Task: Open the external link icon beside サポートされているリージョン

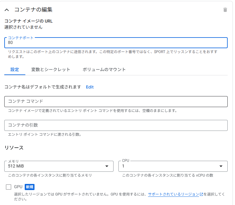Action: point(201,194)
